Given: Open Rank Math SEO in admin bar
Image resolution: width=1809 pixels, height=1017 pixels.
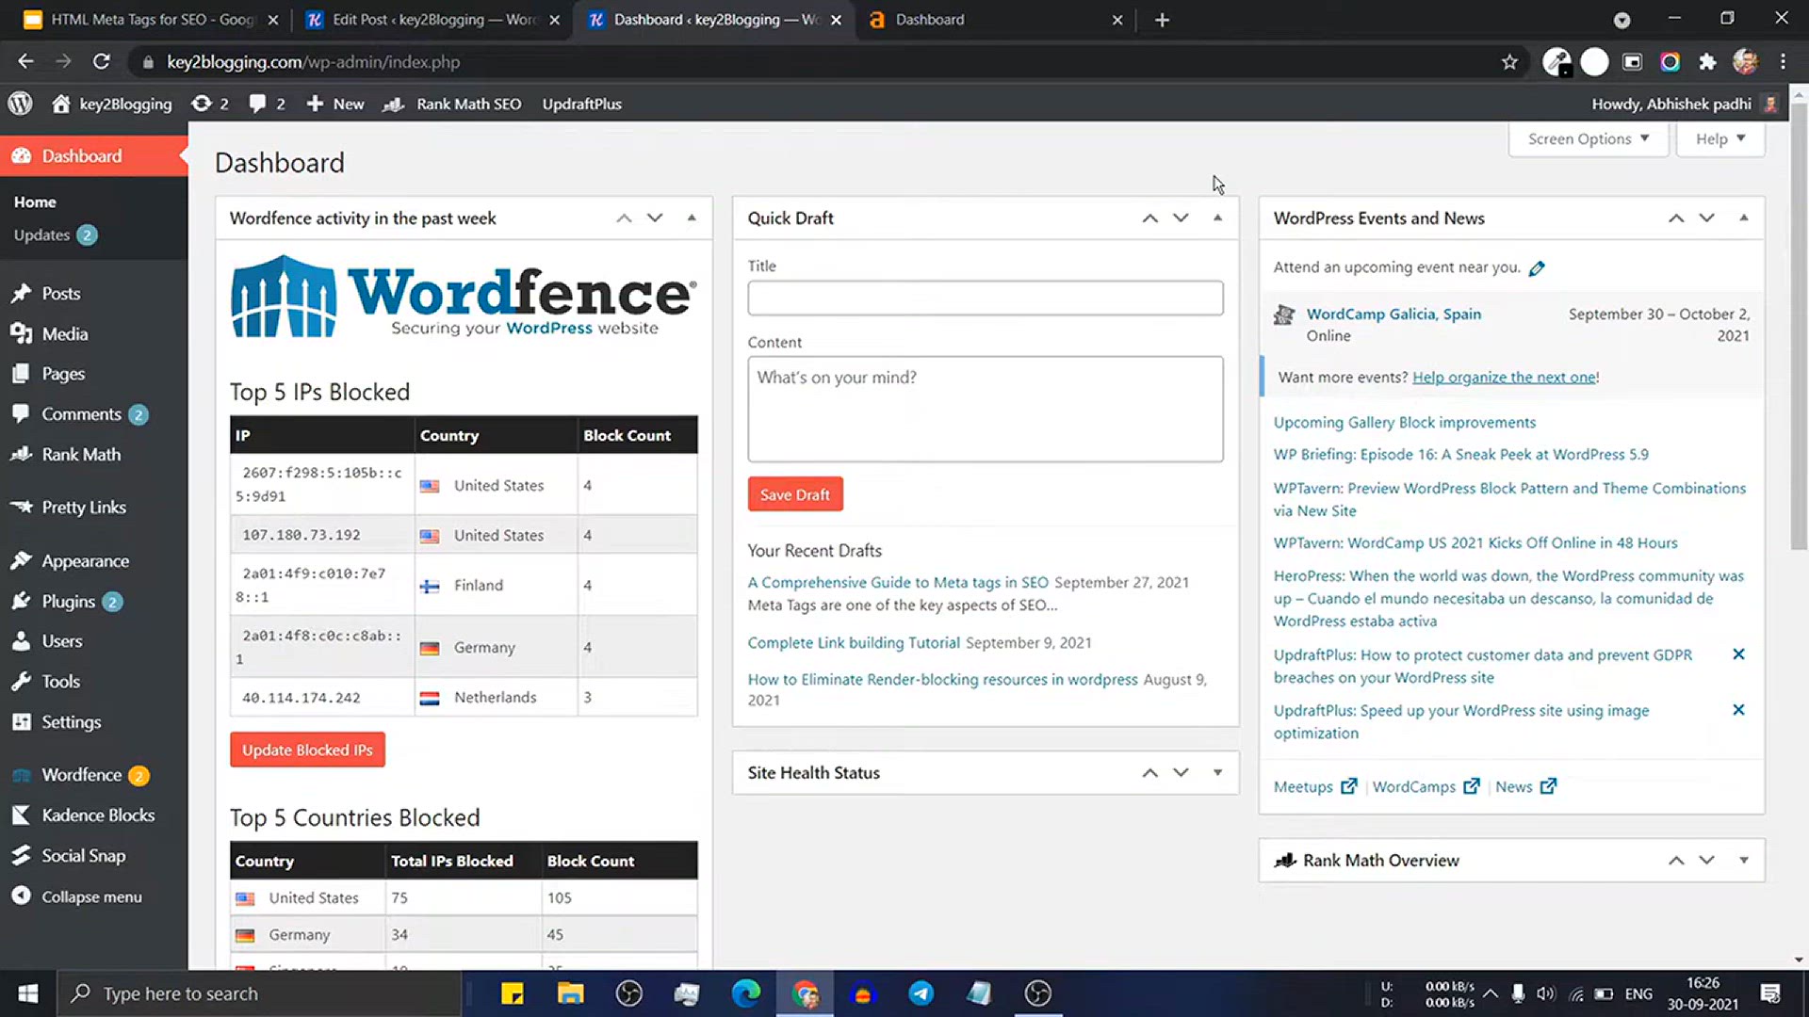Looking at the screenshot, I should click(452, 104).
